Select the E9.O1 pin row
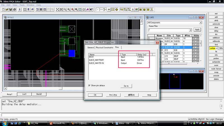224x126 pixels. (x=122, y=57)
